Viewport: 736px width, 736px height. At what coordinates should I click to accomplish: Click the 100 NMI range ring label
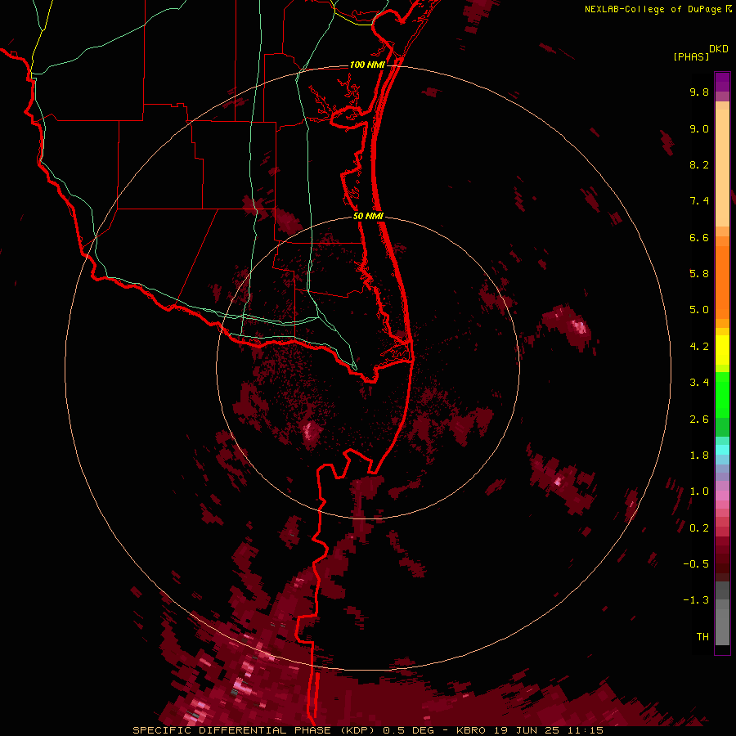tap(367, 65)
